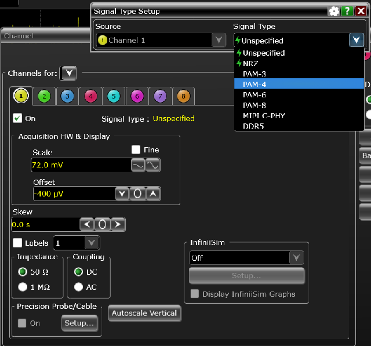371x346 pixels.
Task: Shift skew left with arrow button
Action: 87,224
